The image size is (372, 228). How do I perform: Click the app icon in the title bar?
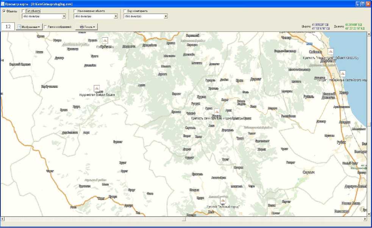3,3
